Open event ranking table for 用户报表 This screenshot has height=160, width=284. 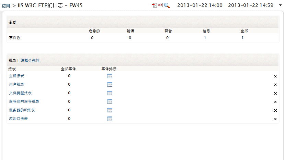(110, 84)
